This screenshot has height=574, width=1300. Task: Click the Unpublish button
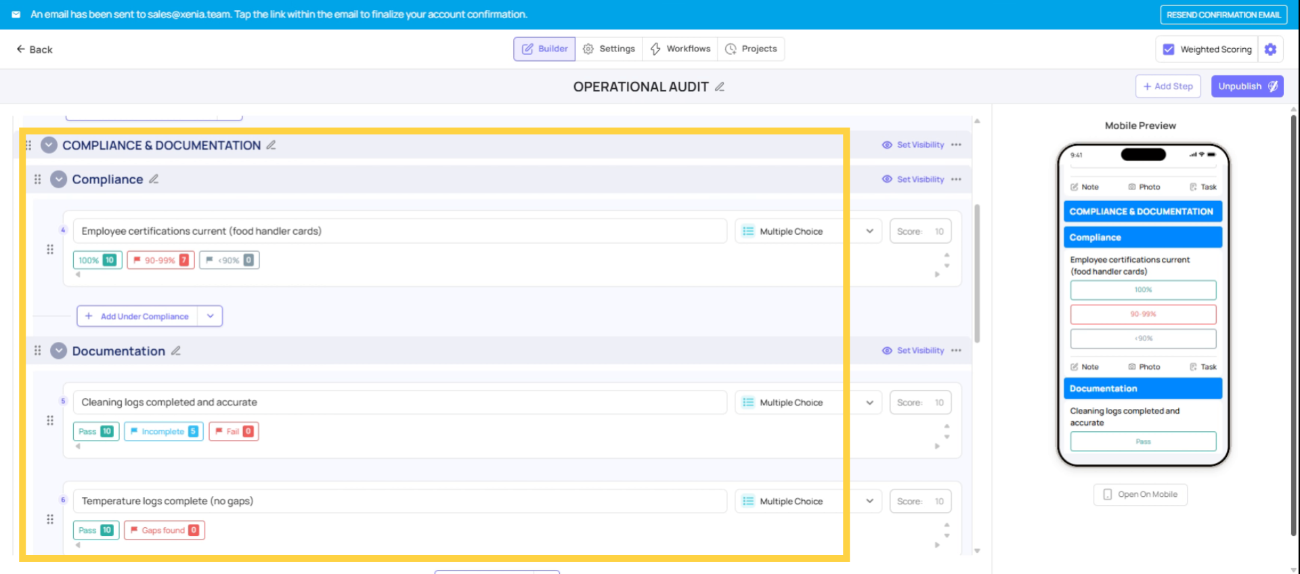pos(1247,86)
